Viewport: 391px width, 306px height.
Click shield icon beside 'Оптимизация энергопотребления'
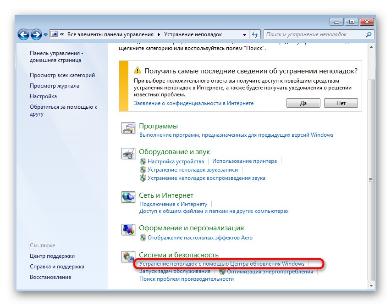point(222,272)
